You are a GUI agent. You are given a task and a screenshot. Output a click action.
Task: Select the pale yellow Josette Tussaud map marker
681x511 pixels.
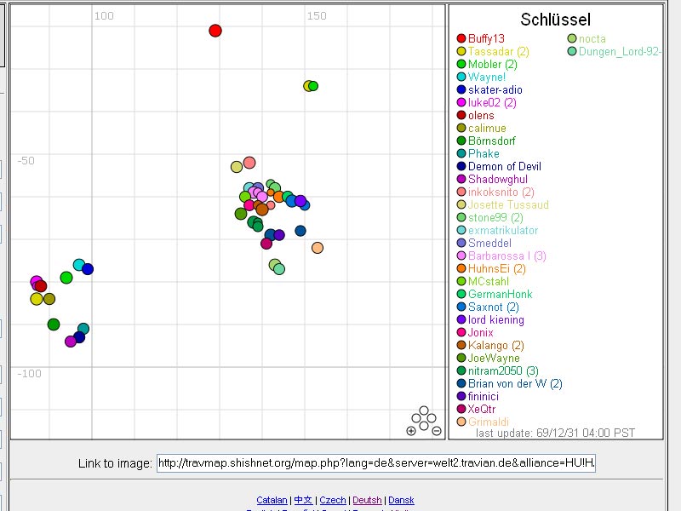coord(237,167)
